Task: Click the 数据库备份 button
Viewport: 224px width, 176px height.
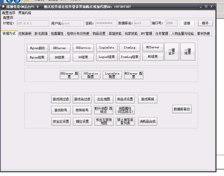Action: click(182, 109)
